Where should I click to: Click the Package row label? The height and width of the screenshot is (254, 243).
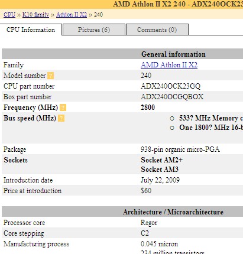(15, 149)
